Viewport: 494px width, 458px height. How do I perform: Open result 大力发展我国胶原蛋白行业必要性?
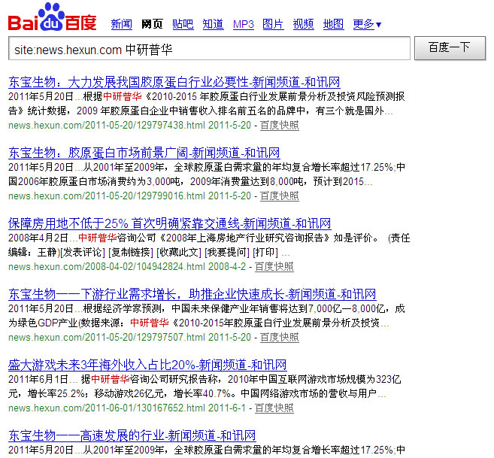pyautogui.click(x=174, y=82)
